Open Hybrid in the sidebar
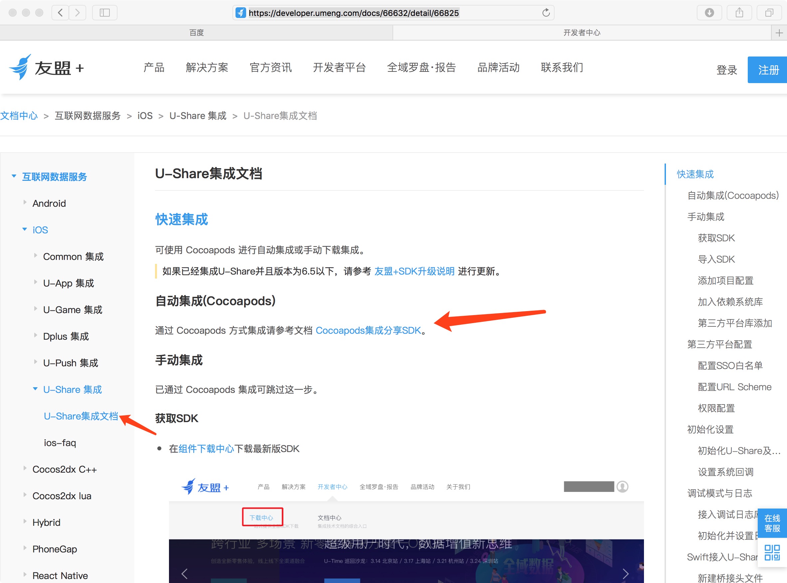 [x=46, y=522]
